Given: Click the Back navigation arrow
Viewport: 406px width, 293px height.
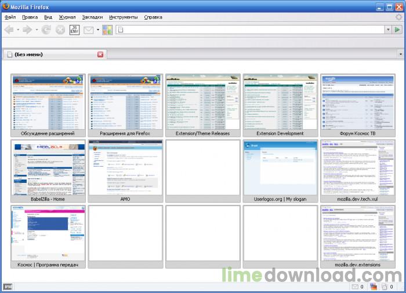Looking at the screenshot, I should click(10, 30).
